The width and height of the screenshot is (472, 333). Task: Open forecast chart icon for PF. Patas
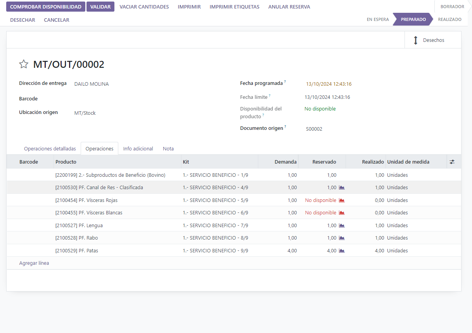[x=342, y=251]
